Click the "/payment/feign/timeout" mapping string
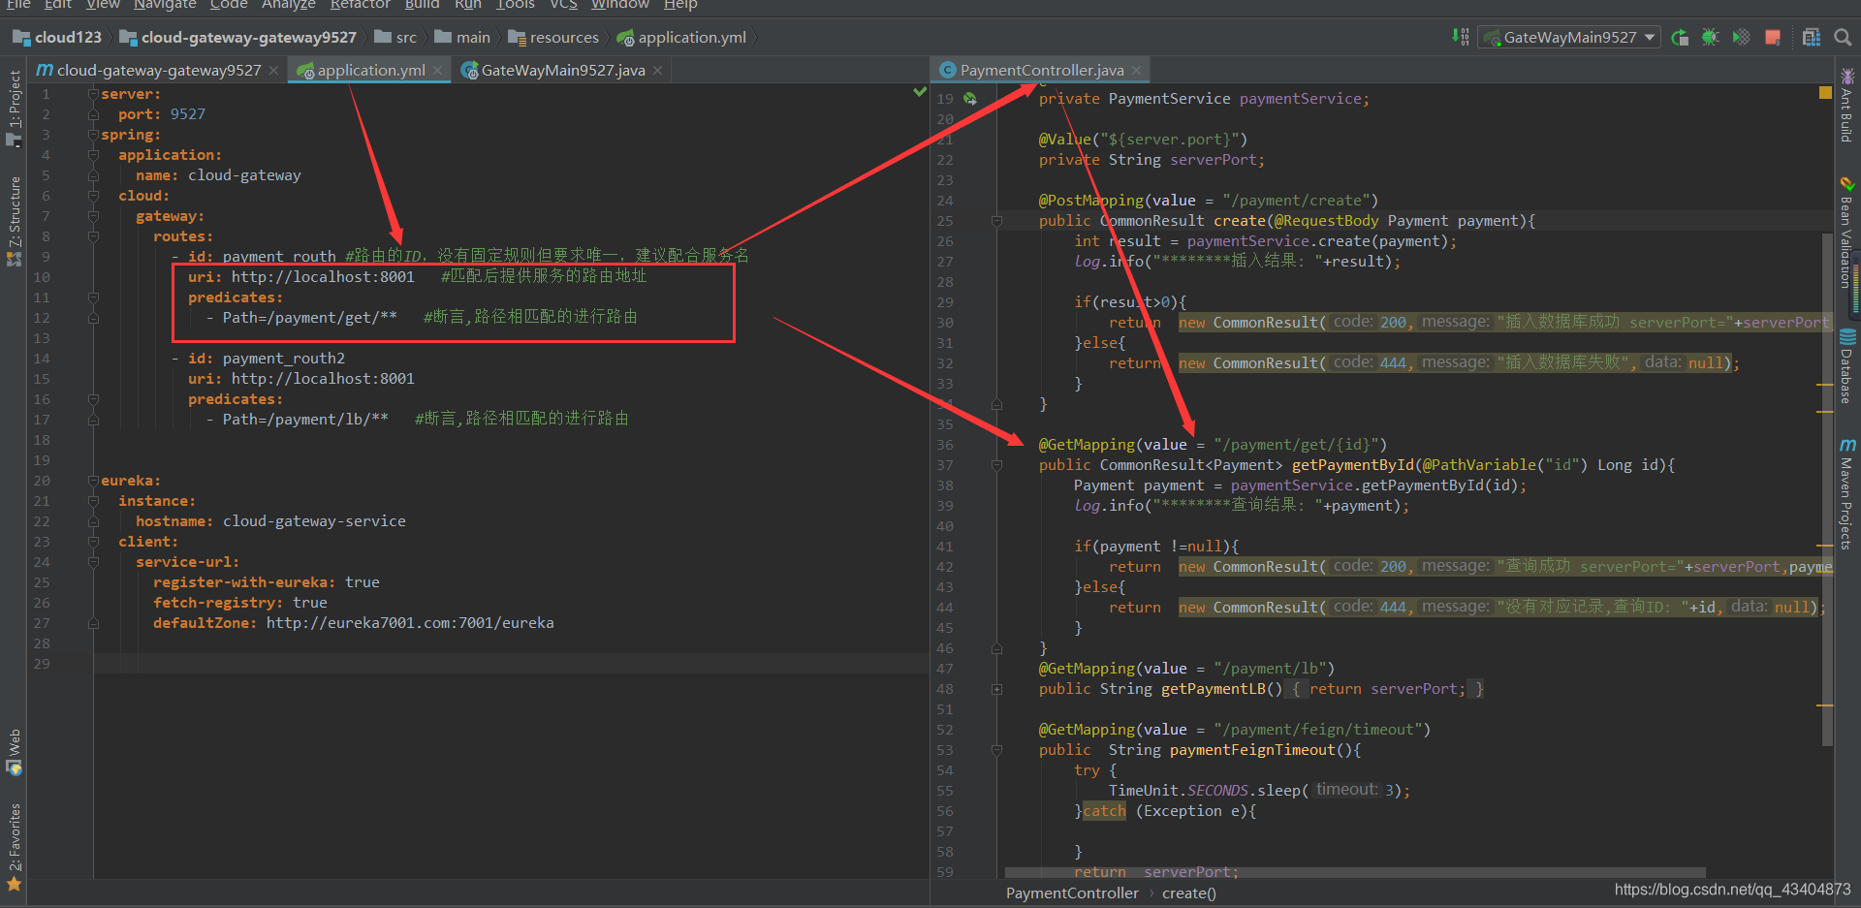Screen dimensions: 1861x908 pos(1317,730)
